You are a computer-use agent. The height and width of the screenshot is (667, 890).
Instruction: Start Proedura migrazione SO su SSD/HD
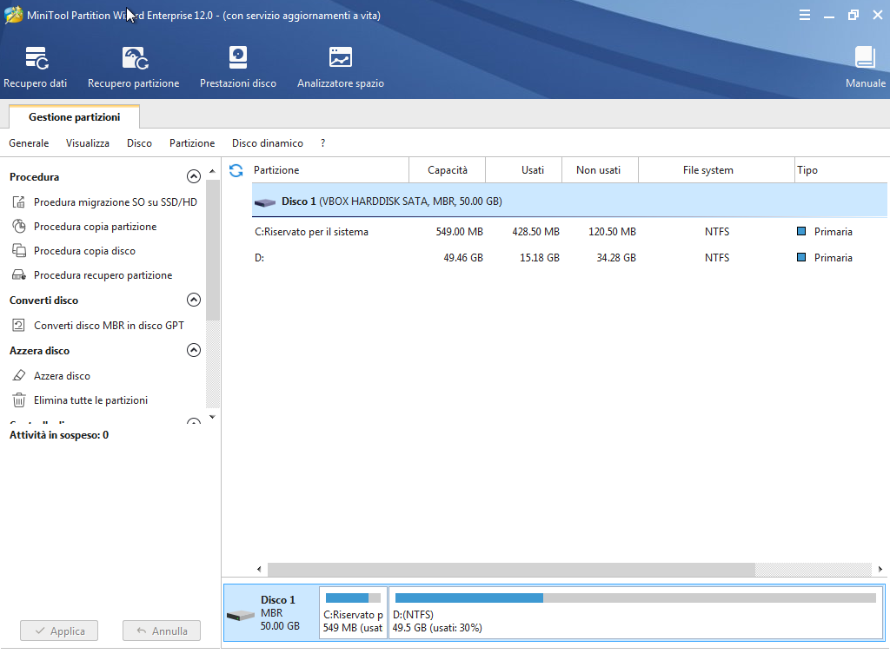click(116, 201)
